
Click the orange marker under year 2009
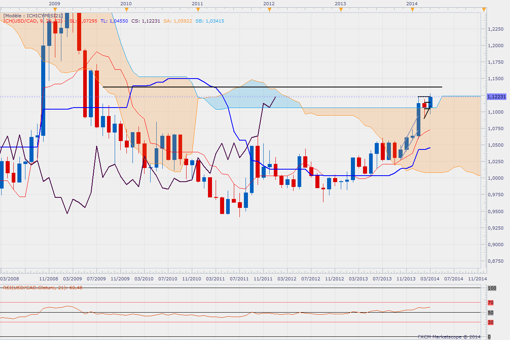[x=55, y=10]
